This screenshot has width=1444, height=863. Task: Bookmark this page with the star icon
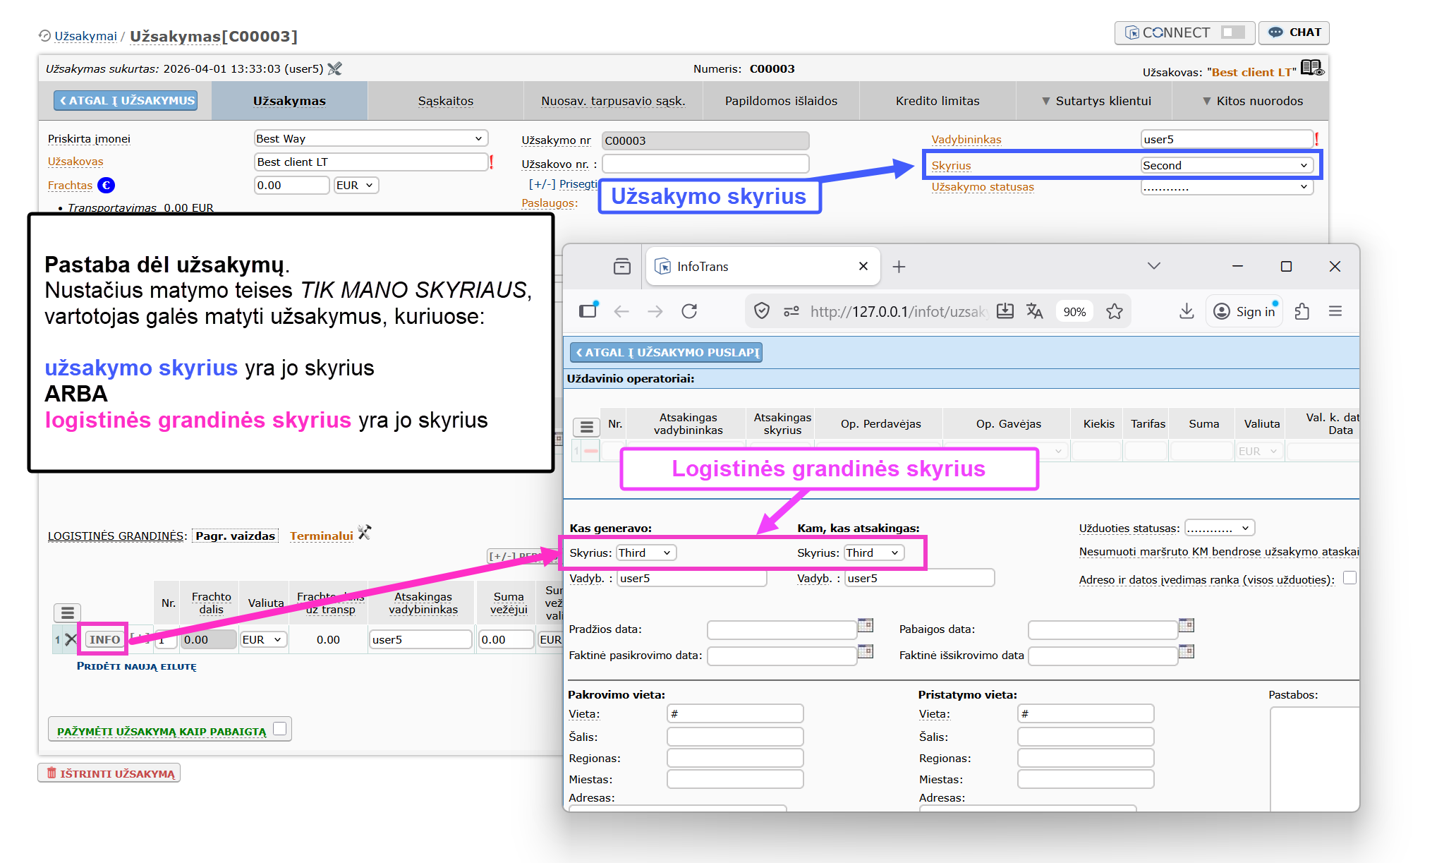click(1115, 311)
